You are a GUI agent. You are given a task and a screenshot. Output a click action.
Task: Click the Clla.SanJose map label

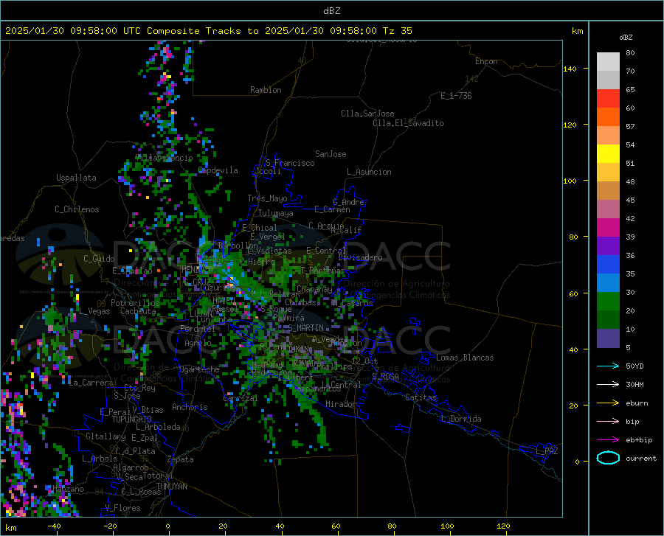[367, 114]
